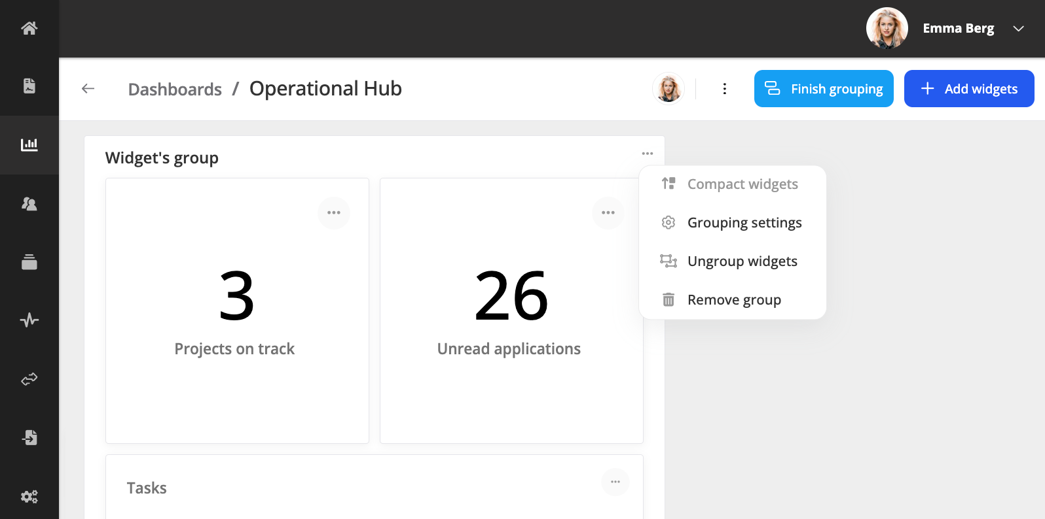Open the activity pulse icon in sidebar
This screenshot has height=519, width=1045.
pyautogui.click(x=29, y=320)
